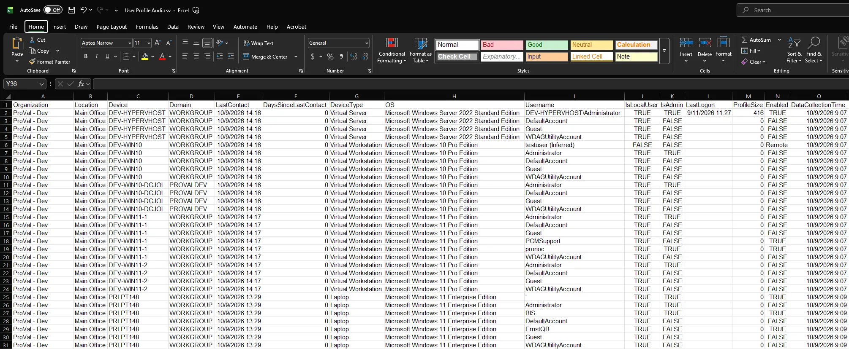Open Conditional Formatting menu icon
Image resolution: width=849 pixels, height=349 pixels.
click(392, 43)
